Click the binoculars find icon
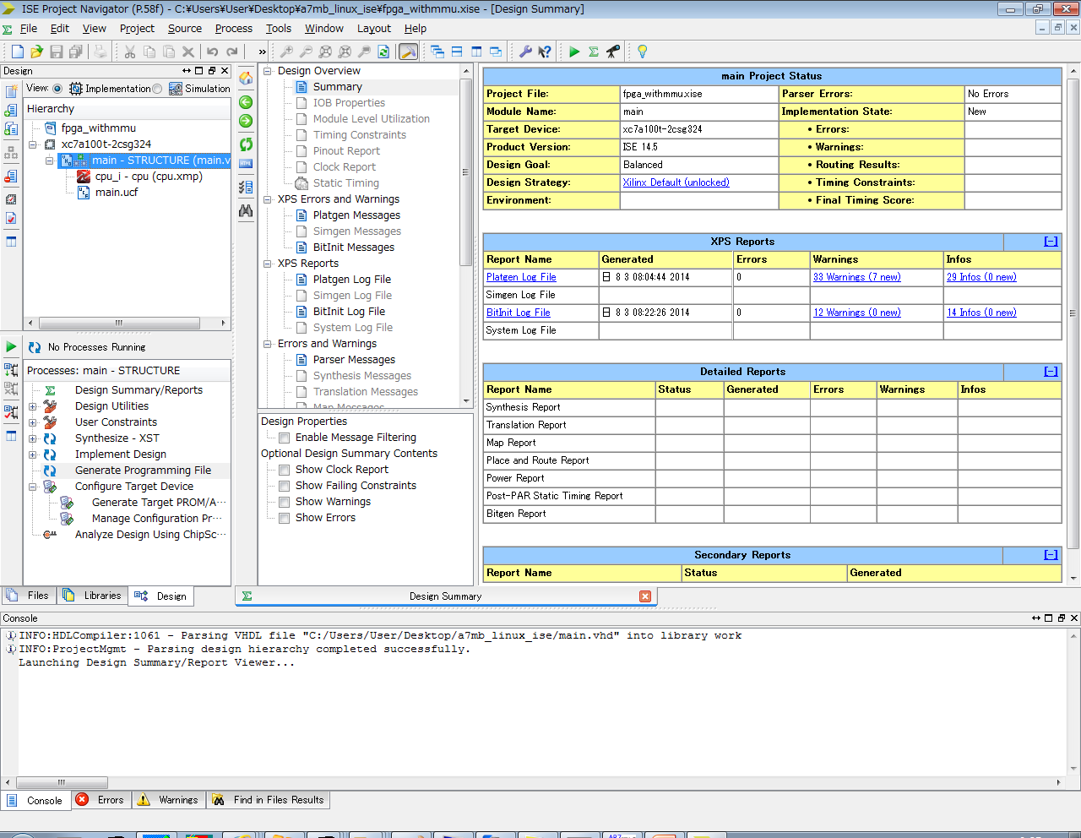The width and height of the screenshot is (1081, 838). pos(246,211)
